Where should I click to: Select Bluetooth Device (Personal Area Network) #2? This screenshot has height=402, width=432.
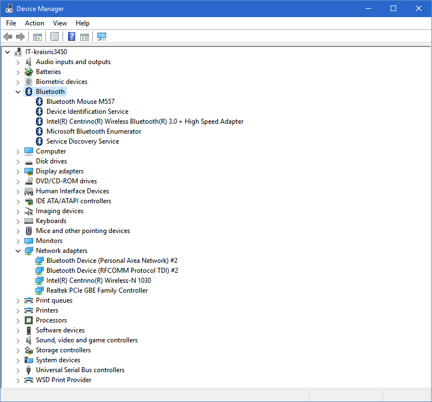pyautogui.click(x=112, y=261)
